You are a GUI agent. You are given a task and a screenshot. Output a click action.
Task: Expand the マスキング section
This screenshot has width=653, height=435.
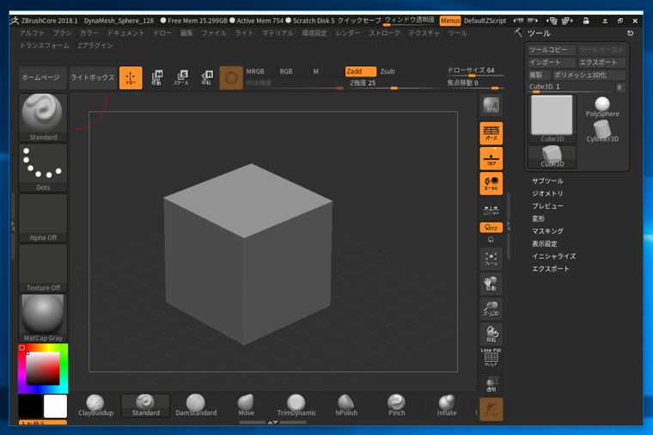tap(547, 231)
